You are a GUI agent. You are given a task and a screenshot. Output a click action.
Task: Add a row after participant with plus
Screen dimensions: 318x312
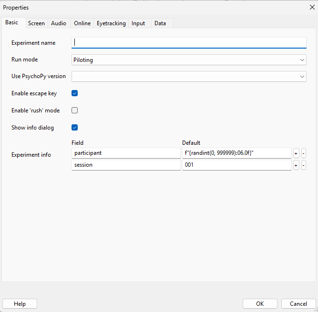pyautogui.click(x=296, y=153)
